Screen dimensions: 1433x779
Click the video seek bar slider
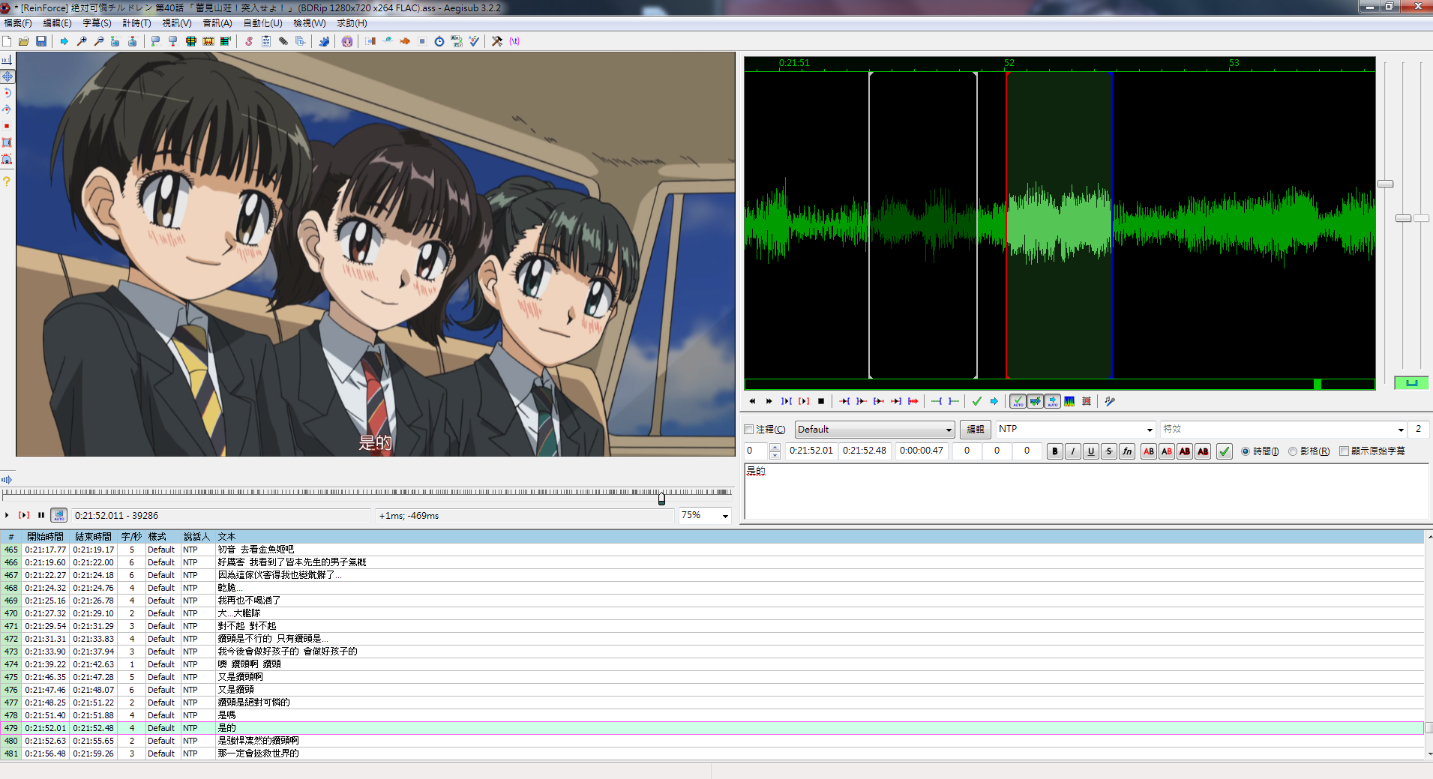coord(661,499)
